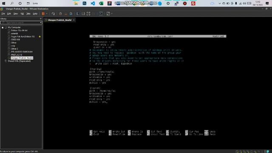This screenshot has height=153, width=272.
Task: Click the write list = root line
Action: coord(113,64)
